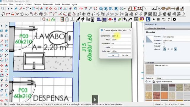Choose the Move tool in left toolbar
Screen dimensions: 190x107
tap(2, 66)
